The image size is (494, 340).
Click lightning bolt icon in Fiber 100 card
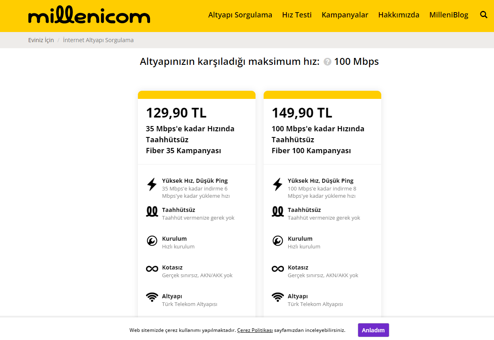coord(277,184)
